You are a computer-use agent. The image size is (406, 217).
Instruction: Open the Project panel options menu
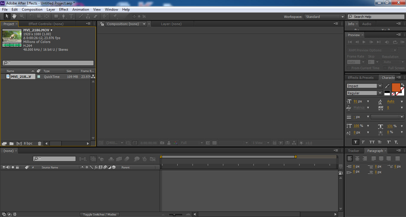88,24
